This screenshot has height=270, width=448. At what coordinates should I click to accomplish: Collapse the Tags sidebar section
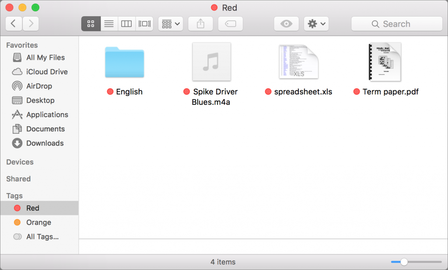(14, 196)
